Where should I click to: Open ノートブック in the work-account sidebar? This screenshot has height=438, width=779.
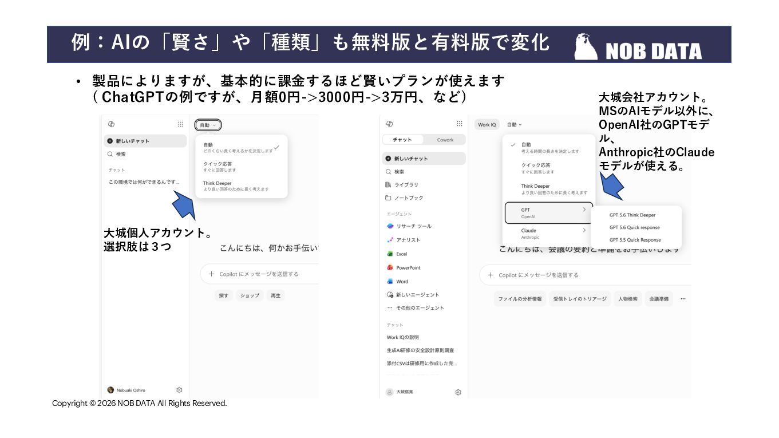click(424, 198)
